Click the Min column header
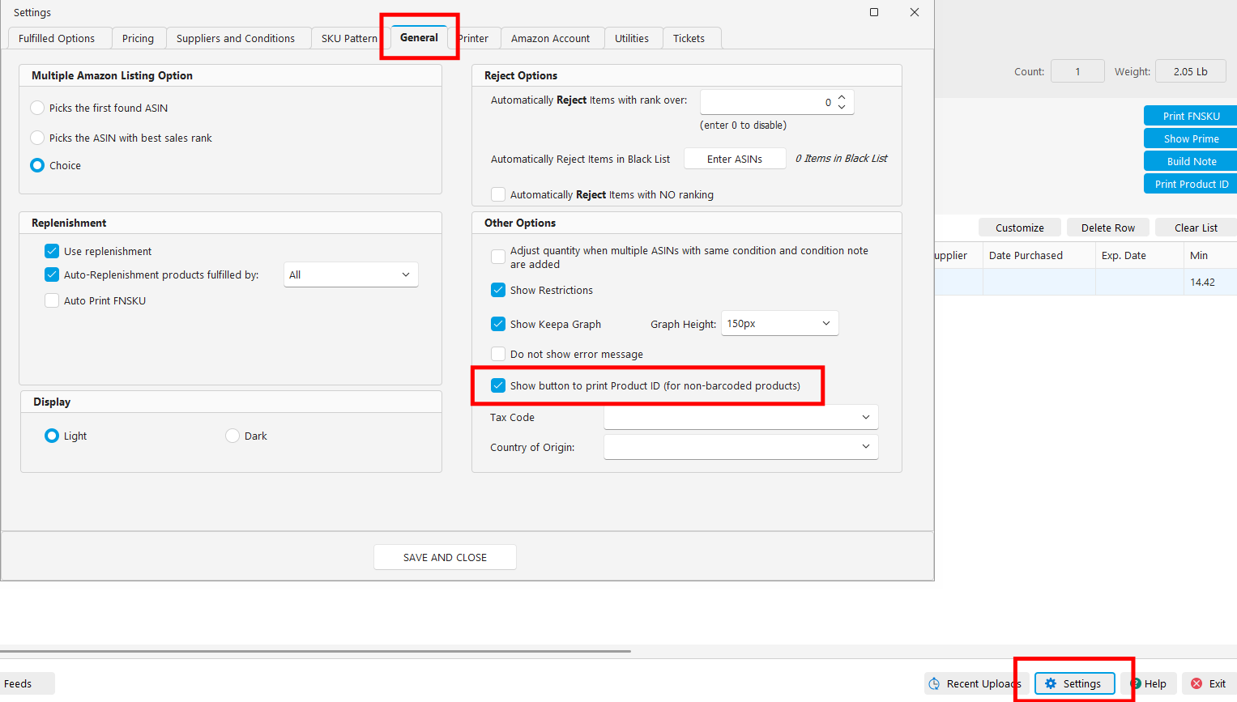 1210,255
